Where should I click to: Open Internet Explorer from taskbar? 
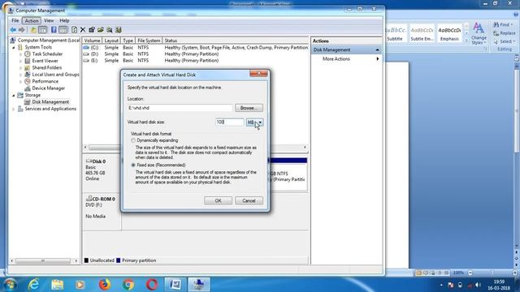(33, 285)
